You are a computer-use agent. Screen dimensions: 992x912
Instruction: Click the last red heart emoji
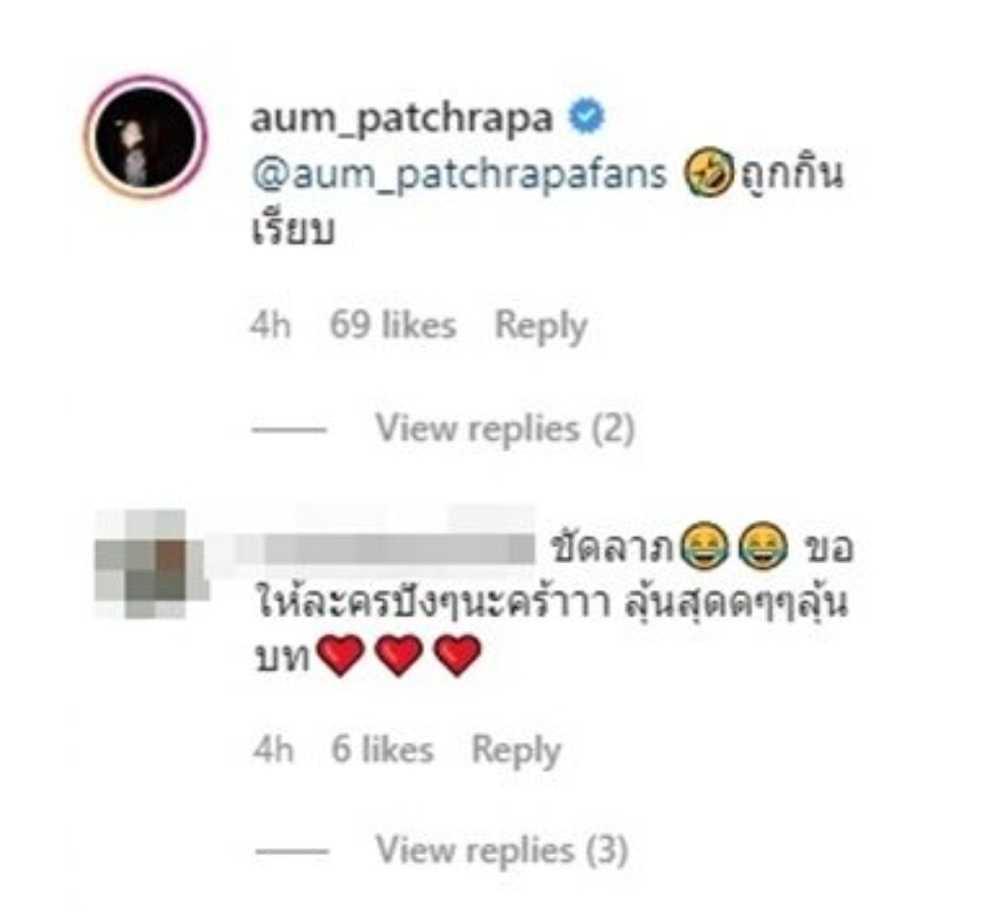pyautogui.click(x=457, y=655)
